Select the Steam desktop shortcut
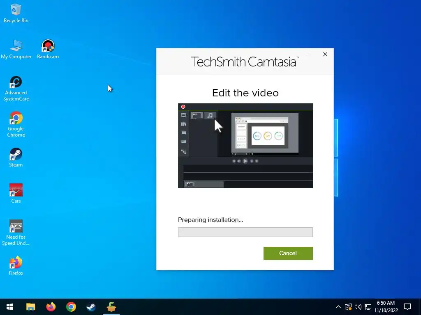This screenshot has height=315, width=421. pyautogui.click(x=16, y=157)
